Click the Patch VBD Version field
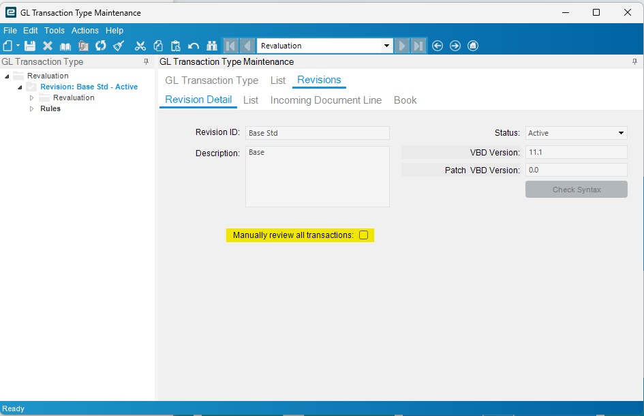The image size is (644, 416). (577, 170)
